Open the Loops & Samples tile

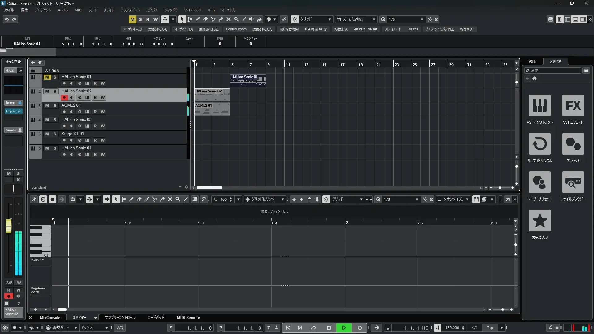[x=540, y=144]
